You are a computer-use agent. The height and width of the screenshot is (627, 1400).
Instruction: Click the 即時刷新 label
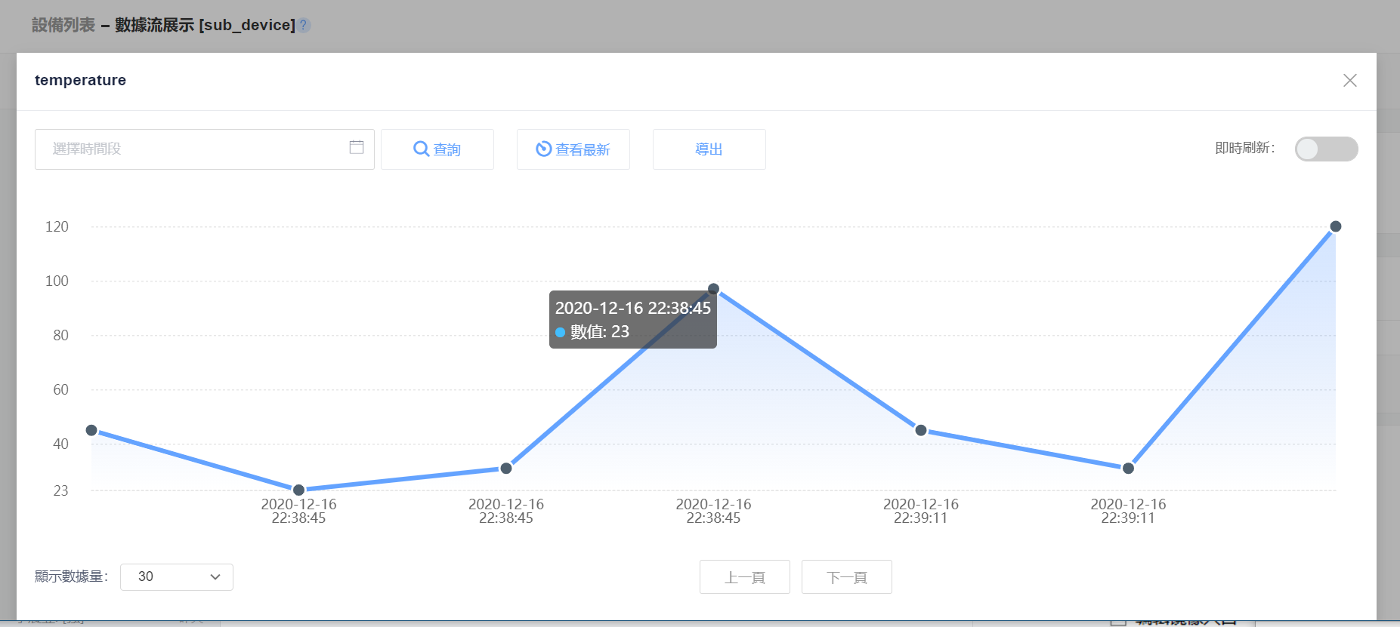pyautogui.click(x=1245, y=148)
